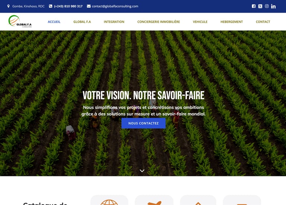Click the phone number (+243) 810 980 317
Viewport: 286px width, 205px height.
(68, 6)
